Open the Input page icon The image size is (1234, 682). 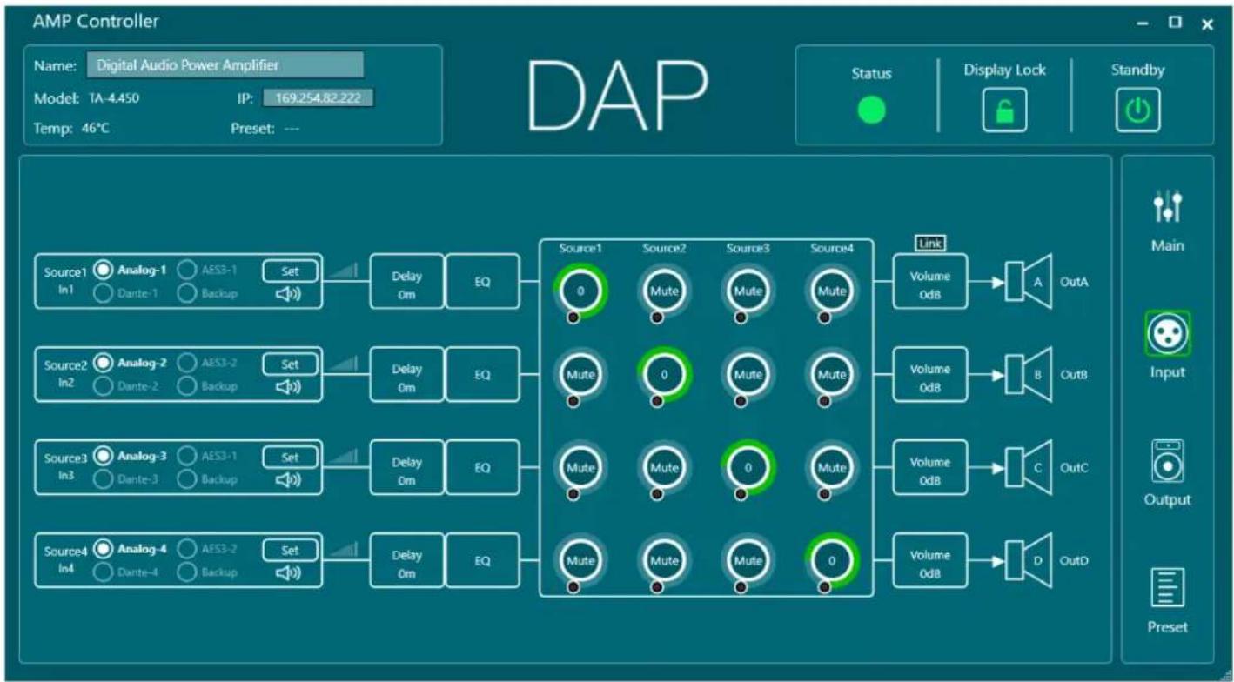pyautogui.click(x=1167, y=333)
